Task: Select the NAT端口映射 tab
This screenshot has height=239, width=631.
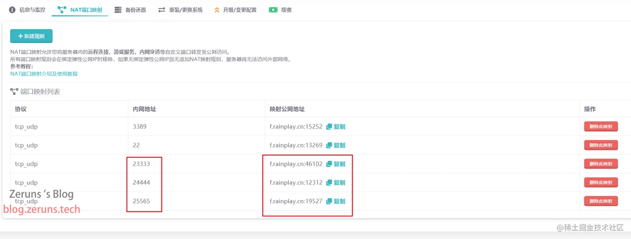Action: (80, 10)
